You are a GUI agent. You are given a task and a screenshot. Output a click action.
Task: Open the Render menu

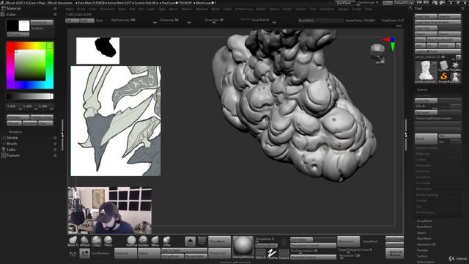tap(261, 9)
